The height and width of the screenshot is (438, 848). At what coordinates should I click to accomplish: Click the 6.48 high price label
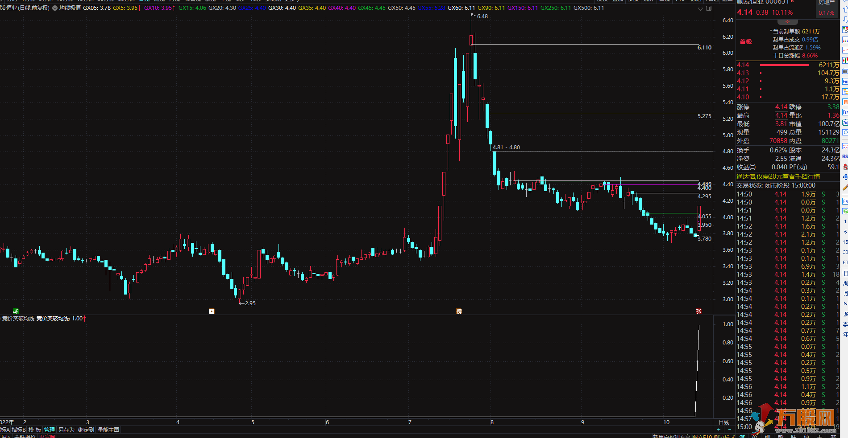click(x=482, y=16)
